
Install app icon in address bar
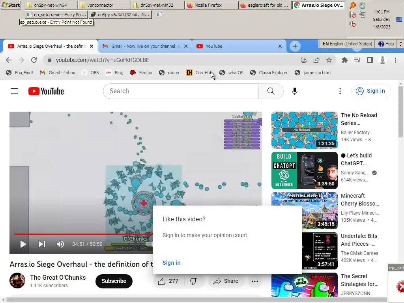[x=304, y=60]
